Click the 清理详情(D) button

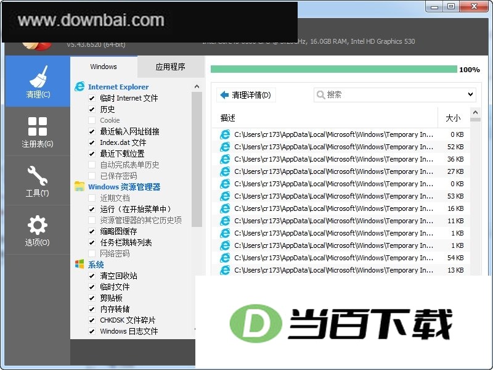[x=246, y=95]
